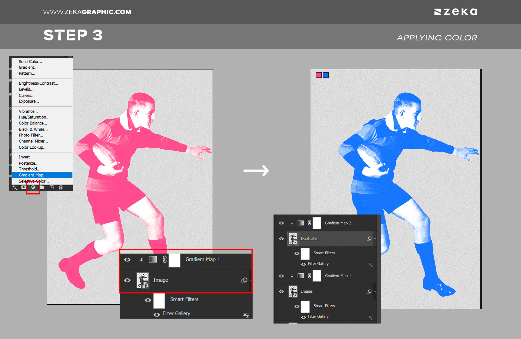Hide Smart Filters in the center panel
The image size is (521, 339).
[148, 300]
